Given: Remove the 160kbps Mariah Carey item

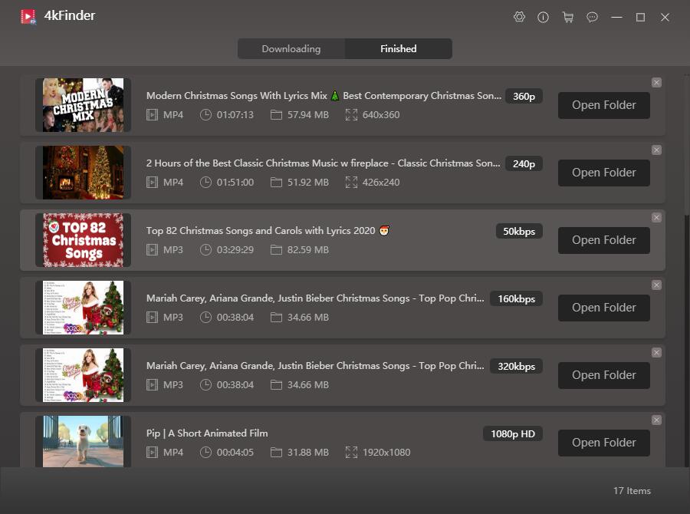Looking at the screenshot, I should [656, 285].
